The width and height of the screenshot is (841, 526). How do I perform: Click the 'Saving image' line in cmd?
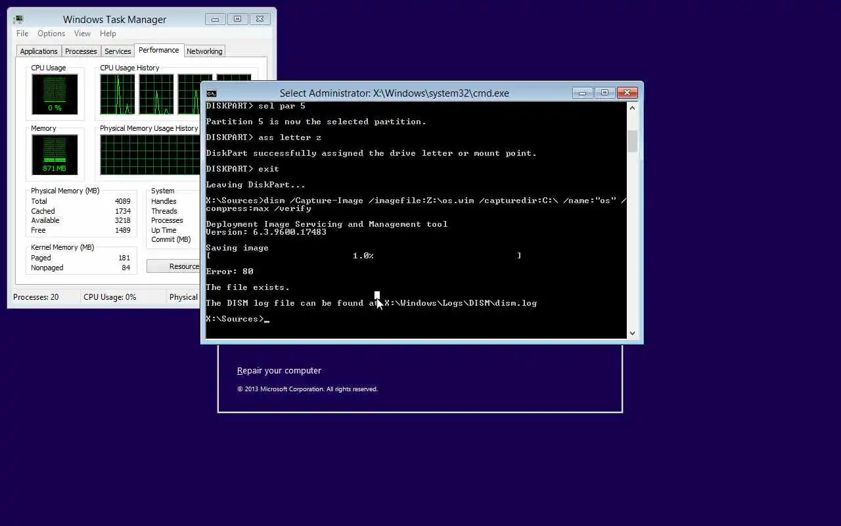point(237,248)
